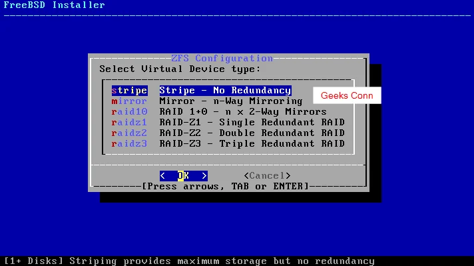Pick raidz3 Triple Redundant RAID
The height and width of the screenshot is (266, 474).
129,143
